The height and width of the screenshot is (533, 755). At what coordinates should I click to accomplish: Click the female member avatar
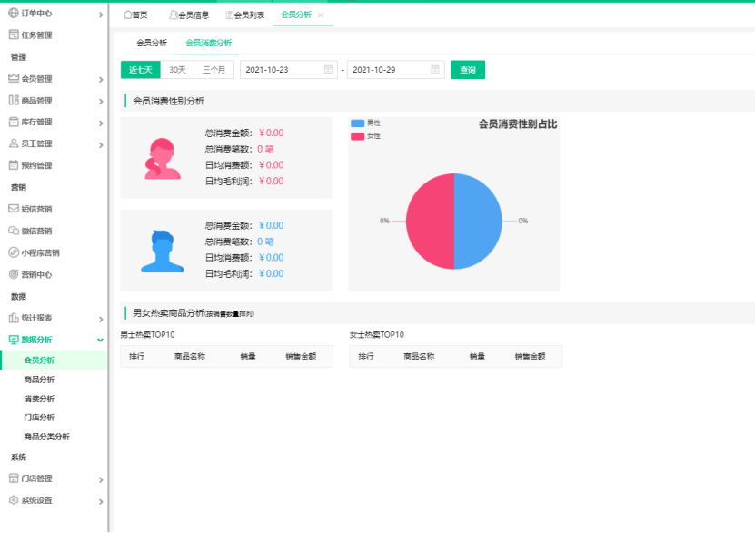click(x=163, y=159)
